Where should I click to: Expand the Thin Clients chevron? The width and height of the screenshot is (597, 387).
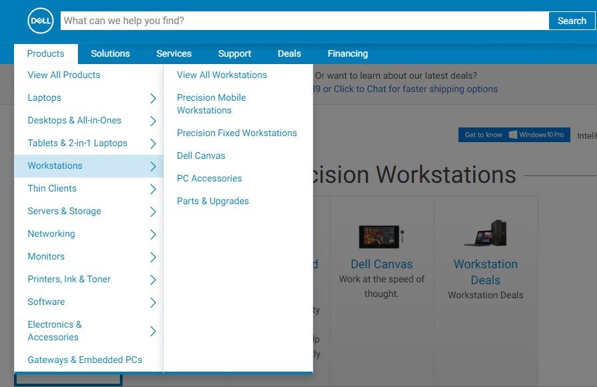(x=153, y=189)
